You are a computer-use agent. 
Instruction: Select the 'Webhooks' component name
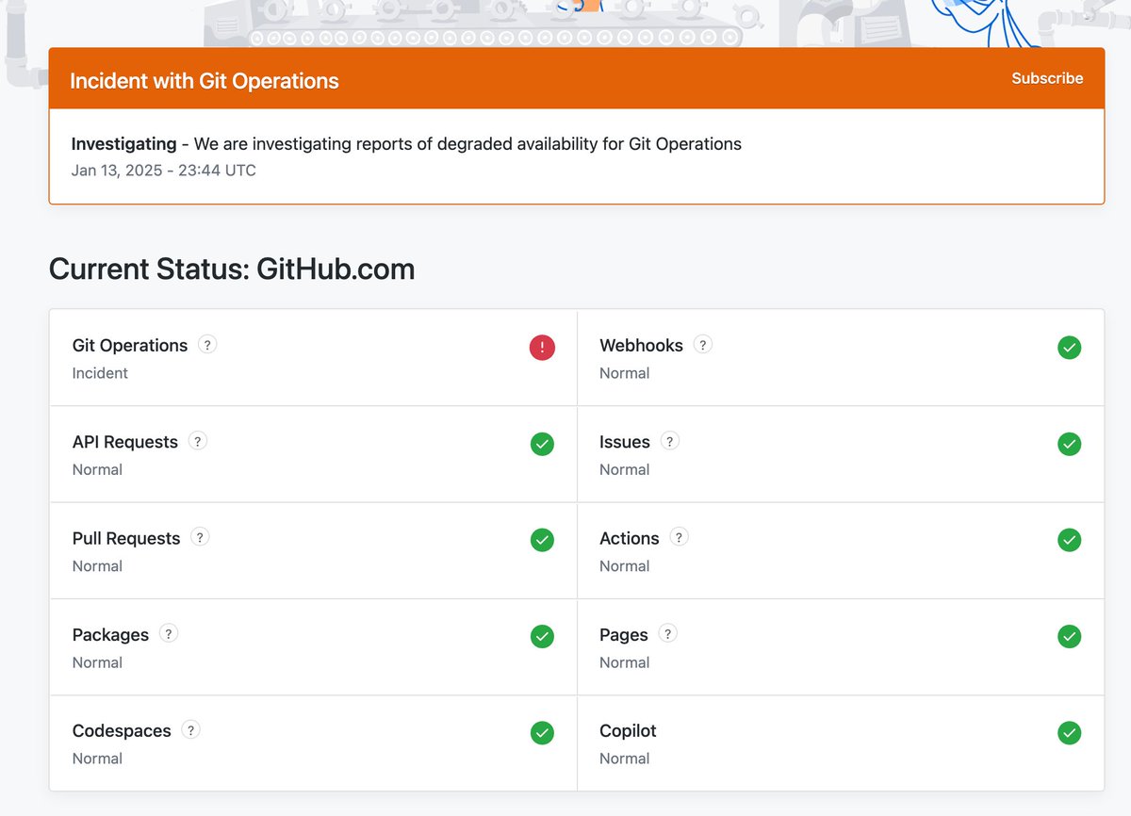[x=641, y=346]
